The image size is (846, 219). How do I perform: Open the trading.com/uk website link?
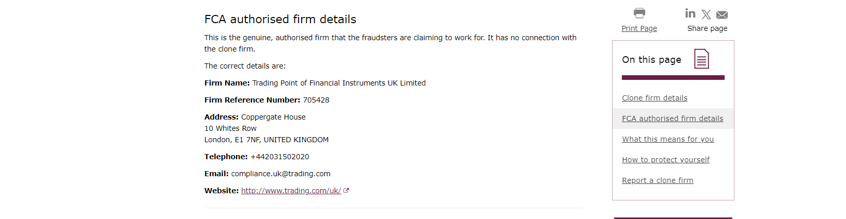point(291,191)
